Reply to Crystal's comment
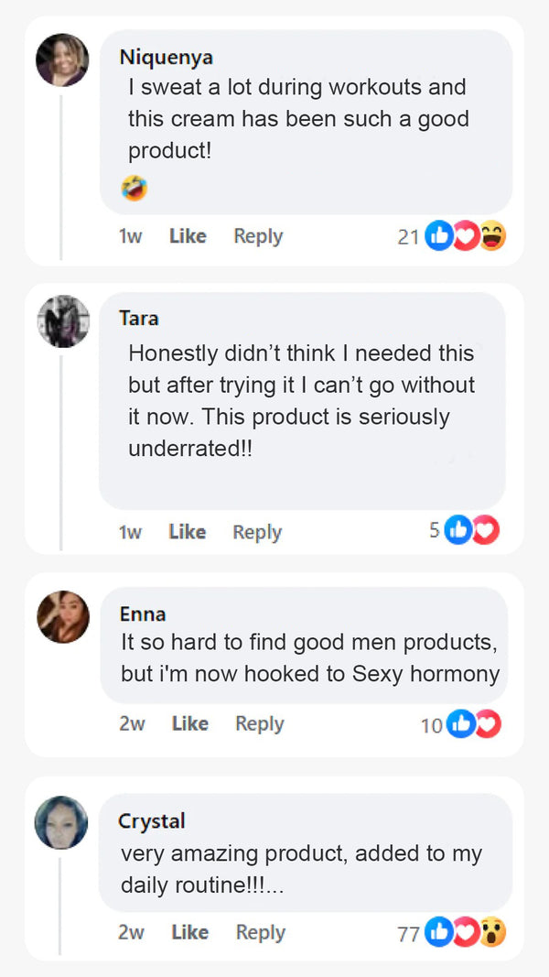This screenshot has width=549, height=977. pos(261,932)
